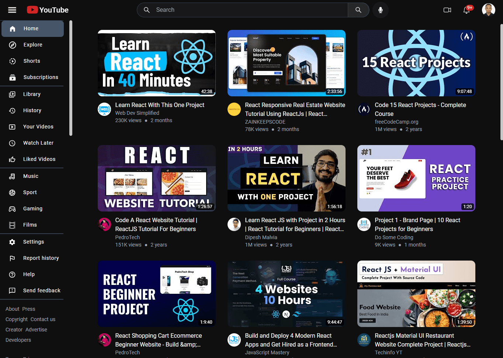
Task: Click the Watch Later clock icon
Action: click(x=12, y=143)
